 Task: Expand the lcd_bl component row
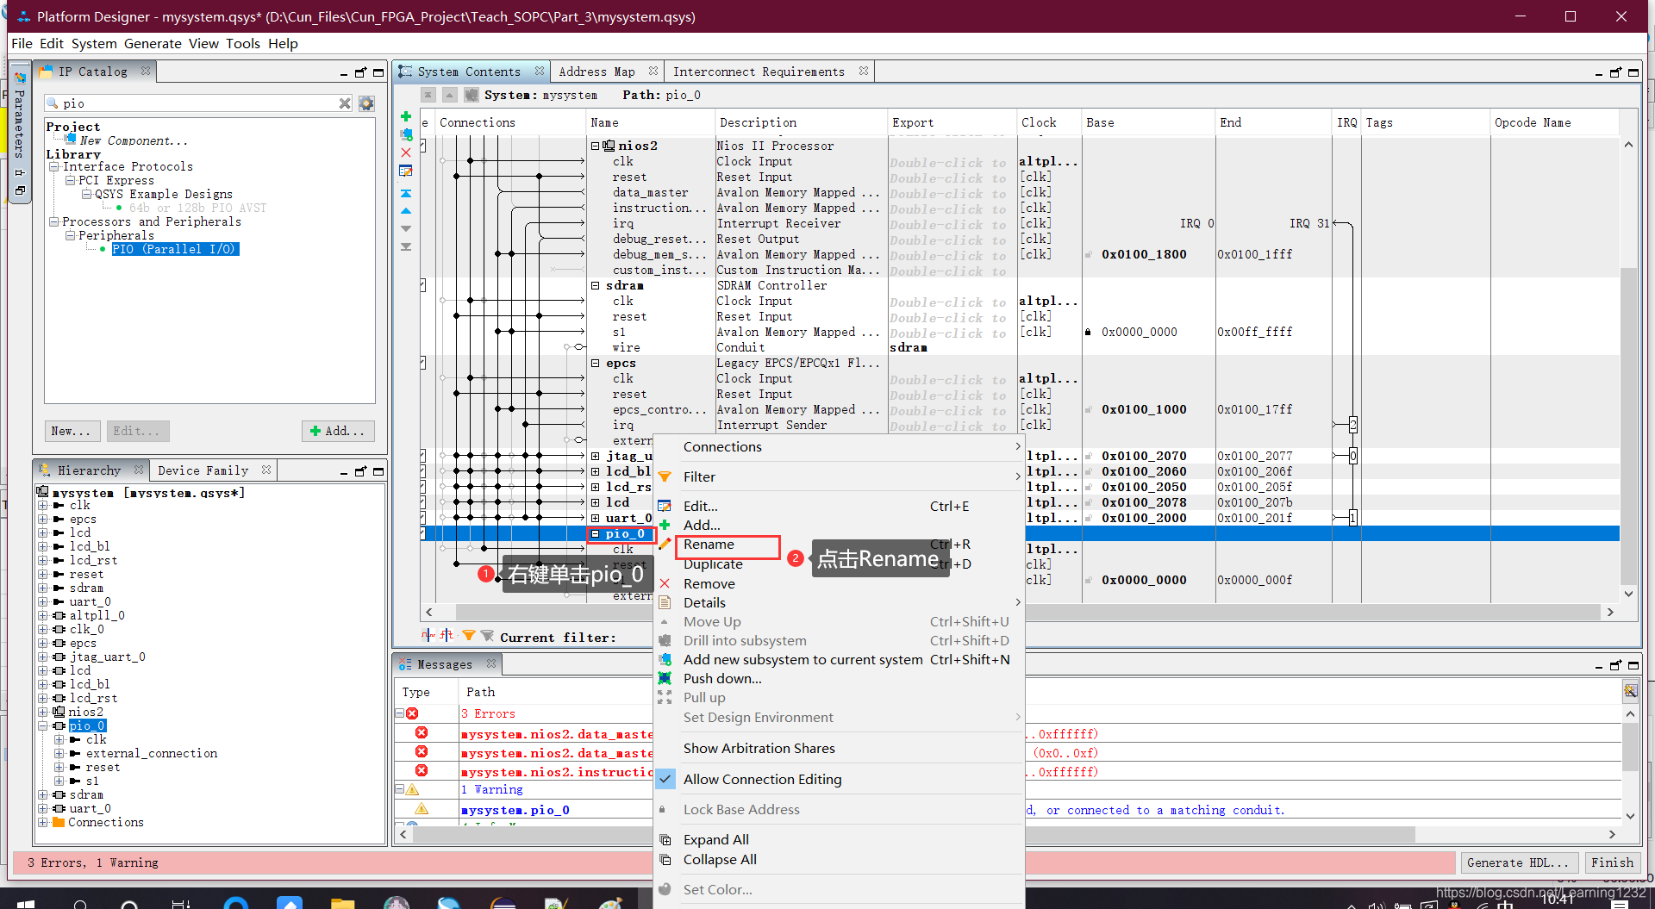(x=595, y=471)
